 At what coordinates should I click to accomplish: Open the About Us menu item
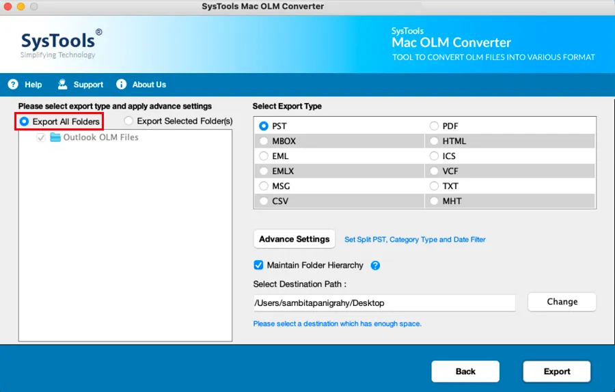[141, 84]
